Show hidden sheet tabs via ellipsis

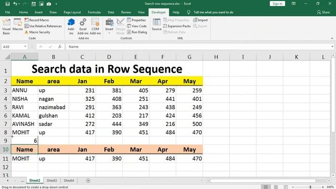[22, 181]
